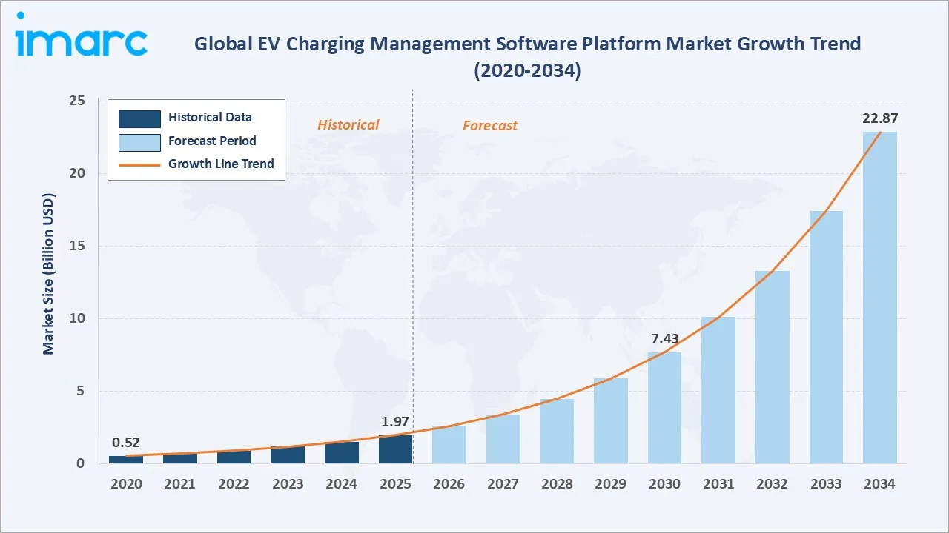Click the 2033 forecast bar
This screenshot has width=949, height=533.
click(x=827, y=338)
